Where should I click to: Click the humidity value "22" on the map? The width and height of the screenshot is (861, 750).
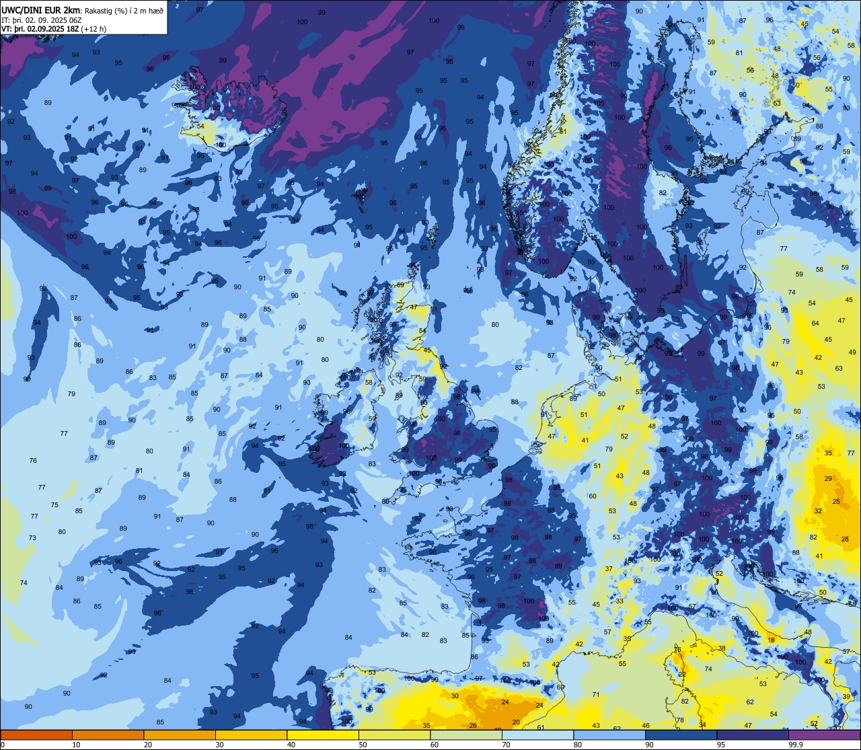682,674
